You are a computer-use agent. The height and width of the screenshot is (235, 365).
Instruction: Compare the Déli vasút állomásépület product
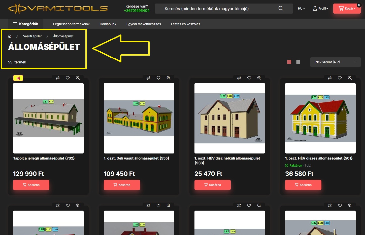[x=148, y=78]
